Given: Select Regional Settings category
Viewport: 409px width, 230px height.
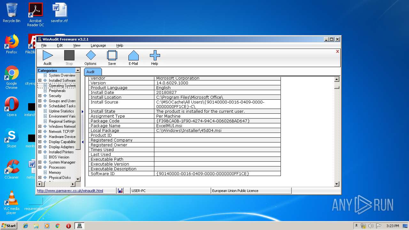Looking at the screenshot, I should click(62, 121).
